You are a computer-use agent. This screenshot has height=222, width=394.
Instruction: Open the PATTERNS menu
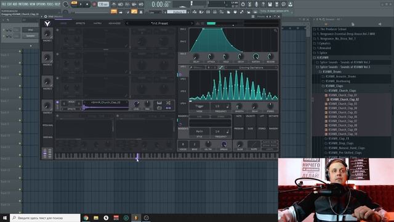click(23, 4)
